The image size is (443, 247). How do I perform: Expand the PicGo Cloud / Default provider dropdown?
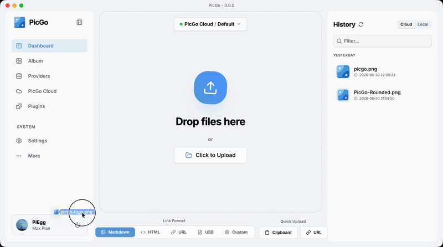click(x=210, y=24)
